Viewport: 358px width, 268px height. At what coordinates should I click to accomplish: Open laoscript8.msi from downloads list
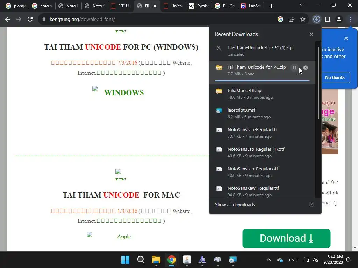click(x=262, y=113)
